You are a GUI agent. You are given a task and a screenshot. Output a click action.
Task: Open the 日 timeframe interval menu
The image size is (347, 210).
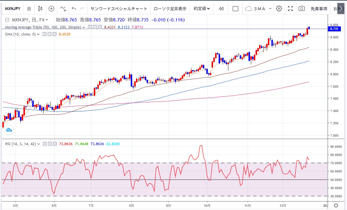pos(29,9)
